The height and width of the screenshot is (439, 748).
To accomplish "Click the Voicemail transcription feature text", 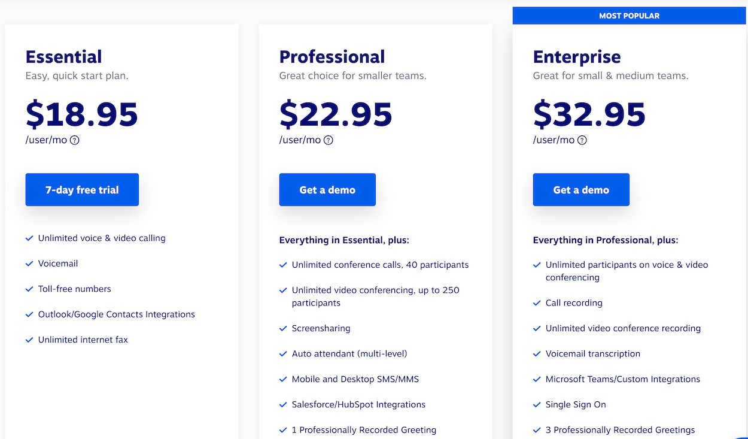I will tap(593, 354).
